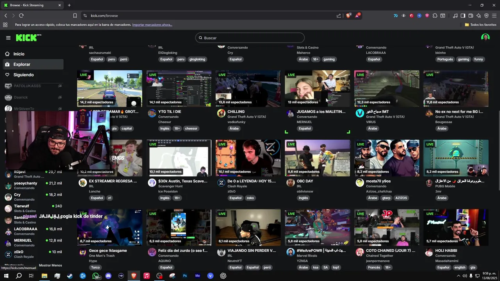Open the Ice Poseidon Scavenger Hunt thumbnail

tap(179, 158)
